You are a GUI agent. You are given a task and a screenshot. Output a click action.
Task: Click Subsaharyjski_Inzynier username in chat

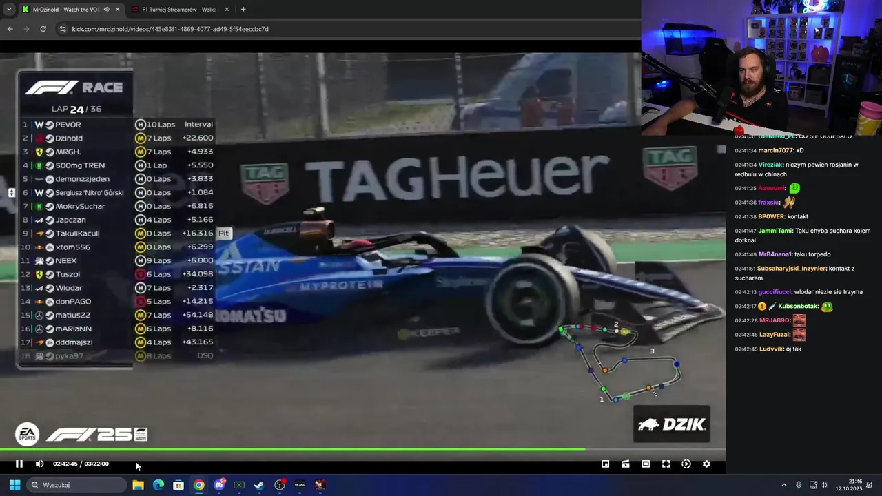pos(790,269)
